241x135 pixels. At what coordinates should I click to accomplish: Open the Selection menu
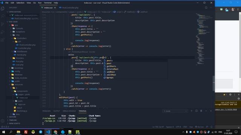[20, 3]
